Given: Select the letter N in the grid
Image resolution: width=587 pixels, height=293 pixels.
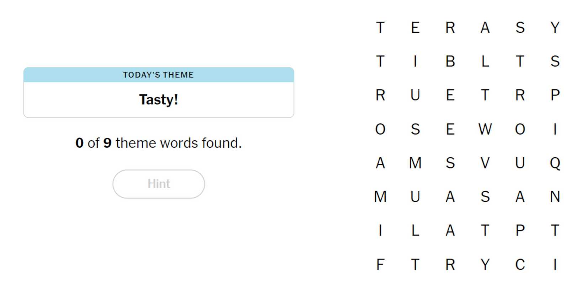Looking at the screenshot, I should (555, 197).
